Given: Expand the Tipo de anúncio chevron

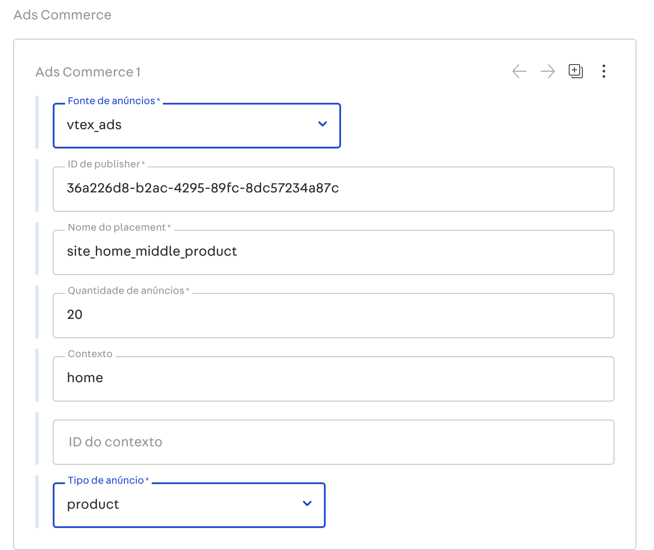Looking at the screenshot, I should pos(307,503).
